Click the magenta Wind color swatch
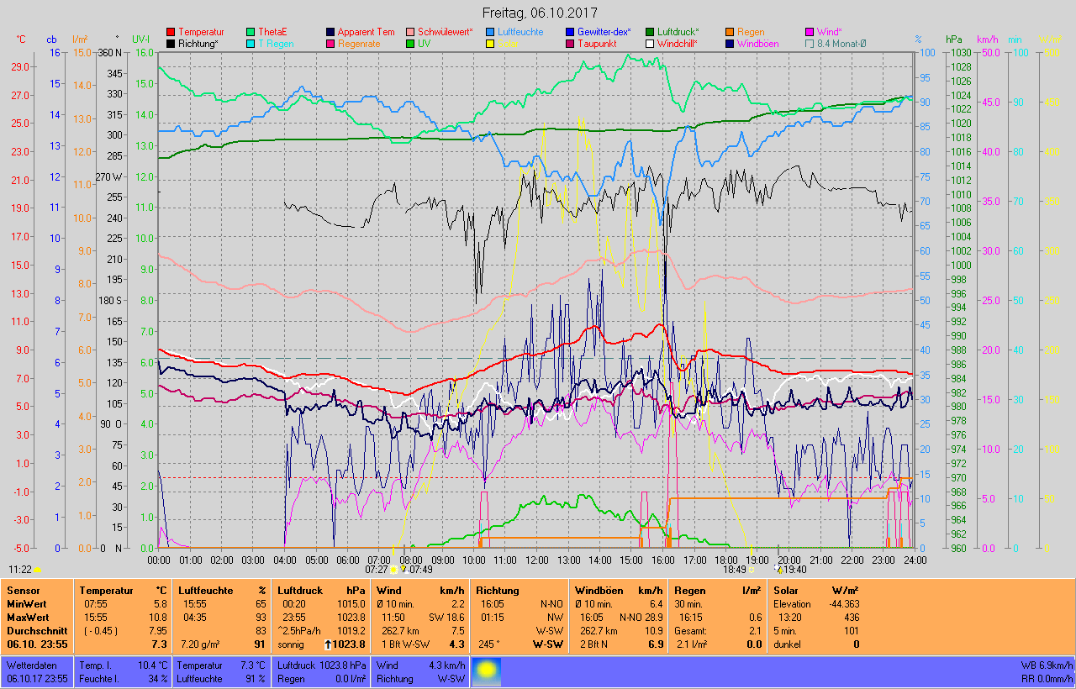 pos(810,32)
